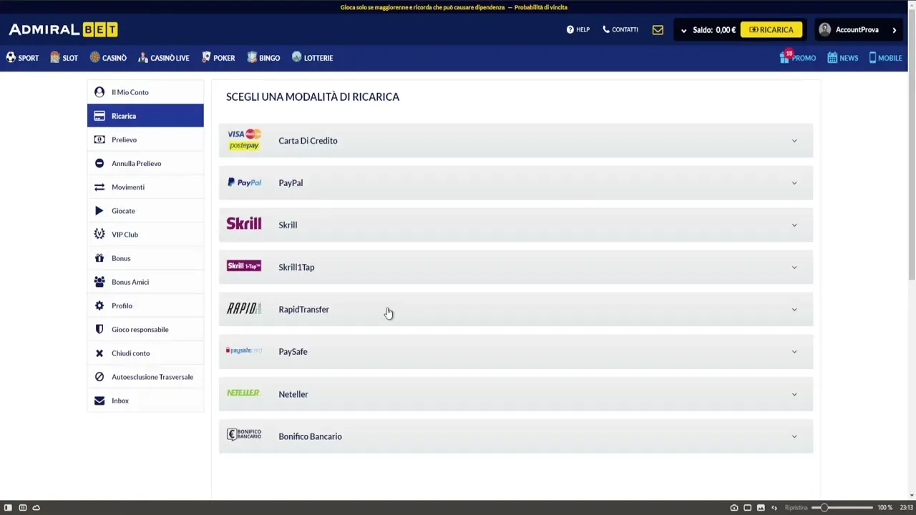Click the PayPal logo
Screen dimensions: 916x515
click(x=244, y=182)
